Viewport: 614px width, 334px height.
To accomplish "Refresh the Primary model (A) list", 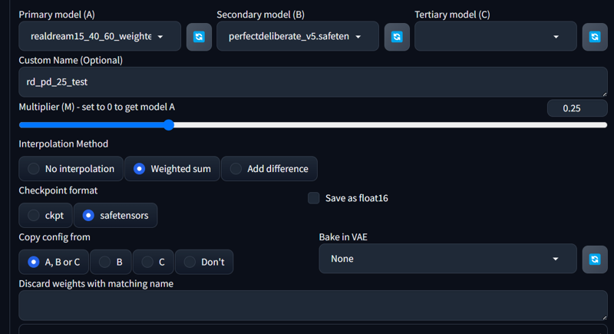I will point(199,37).
